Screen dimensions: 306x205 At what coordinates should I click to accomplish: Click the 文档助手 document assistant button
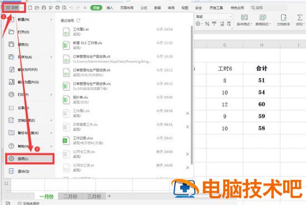tap(283, 20)
